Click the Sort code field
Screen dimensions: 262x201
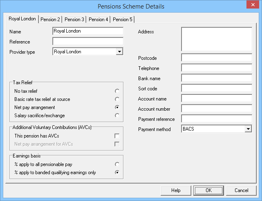[x=217, y=88]
